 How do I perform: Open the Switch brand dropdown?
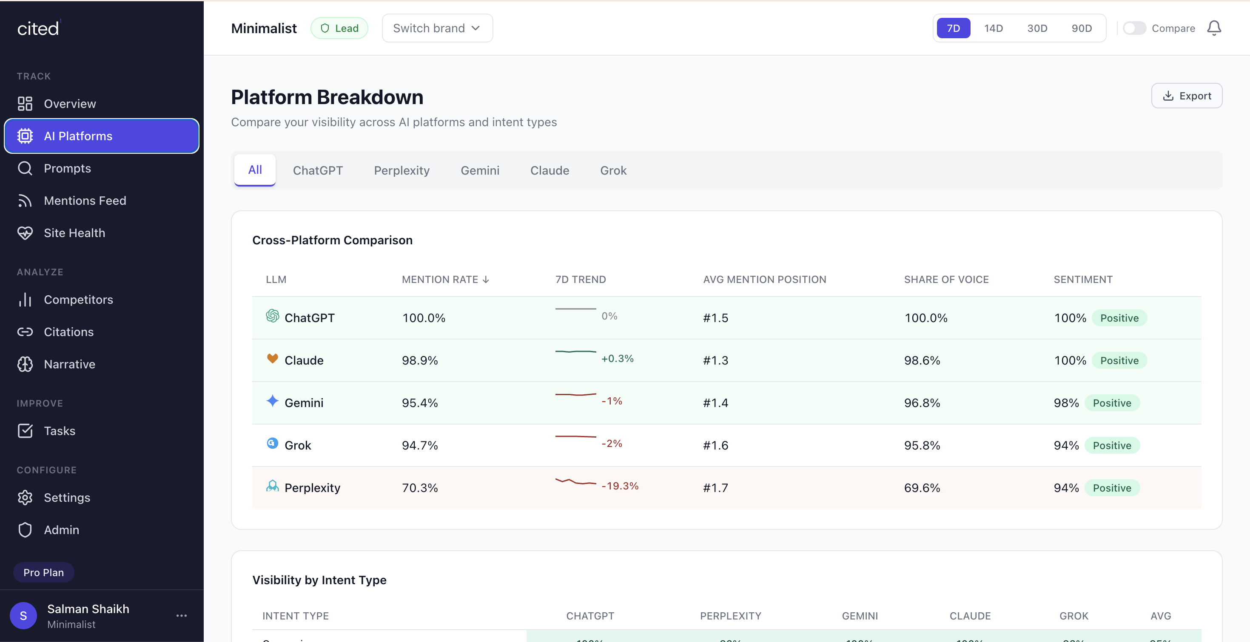click(x=437, y=28)
